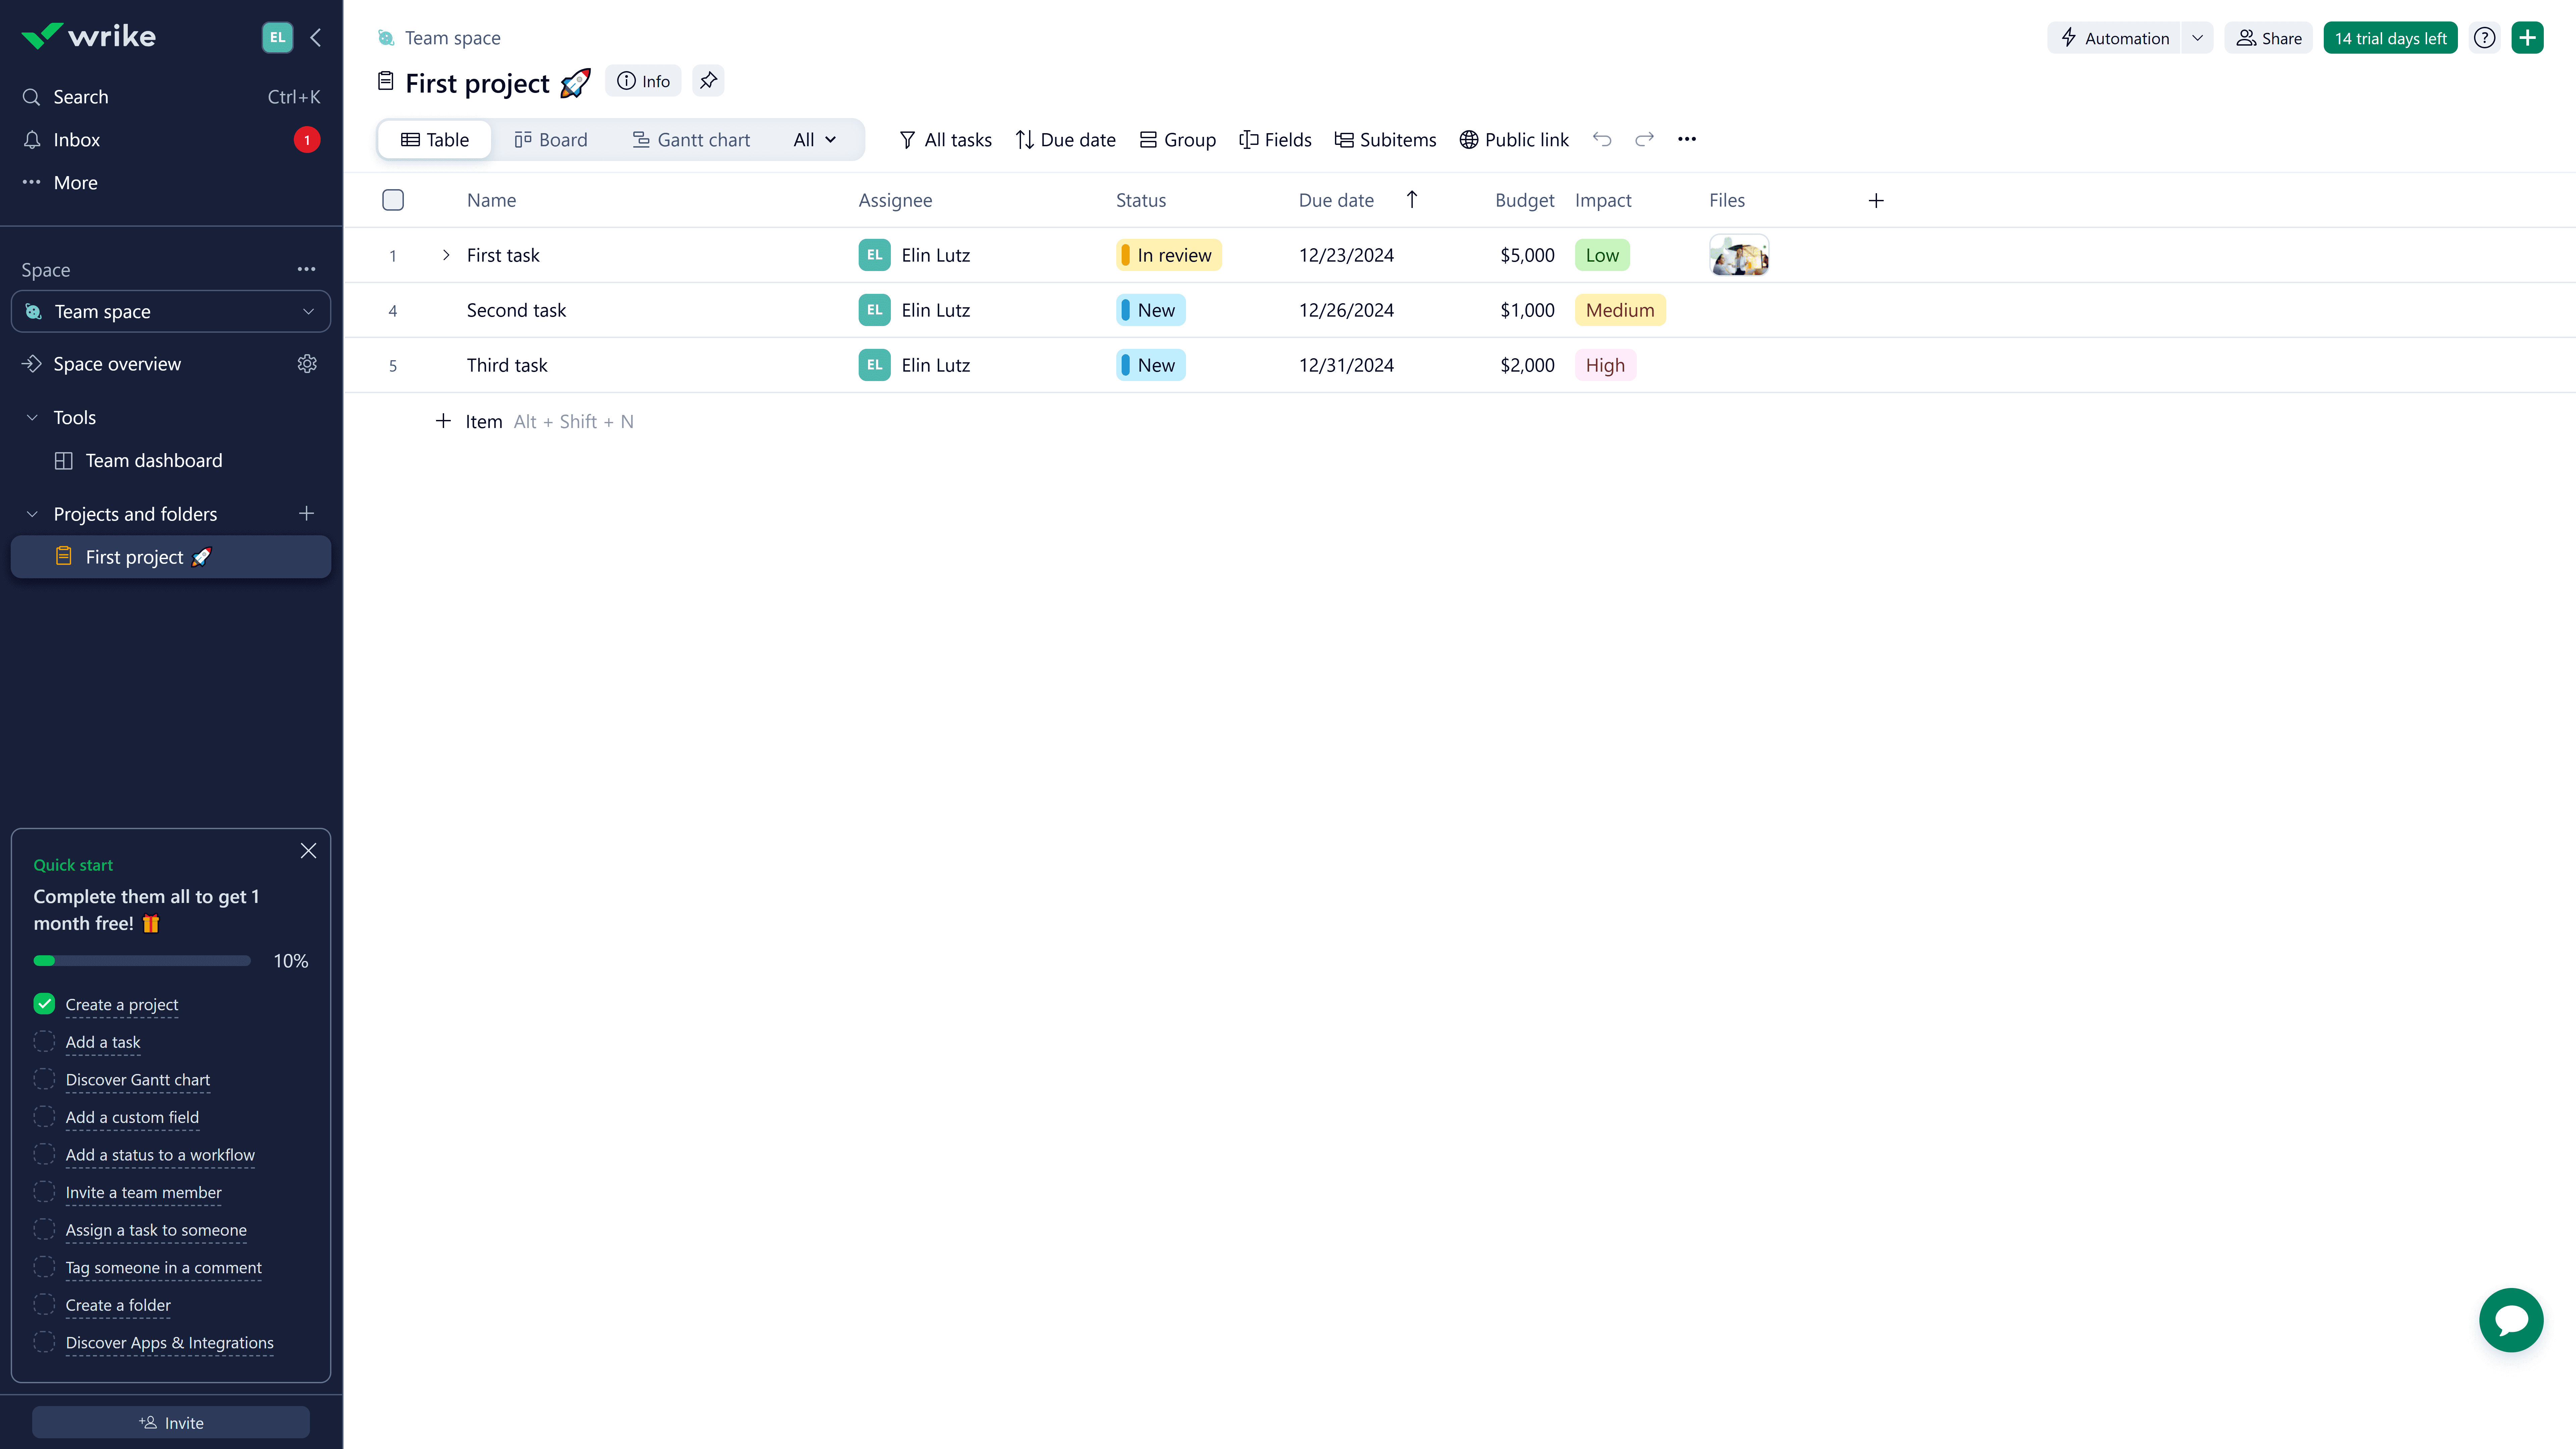This screenshot has width=2576, height=1449.
Task: Click the Quick start progress bar
Action: [142, 961]
